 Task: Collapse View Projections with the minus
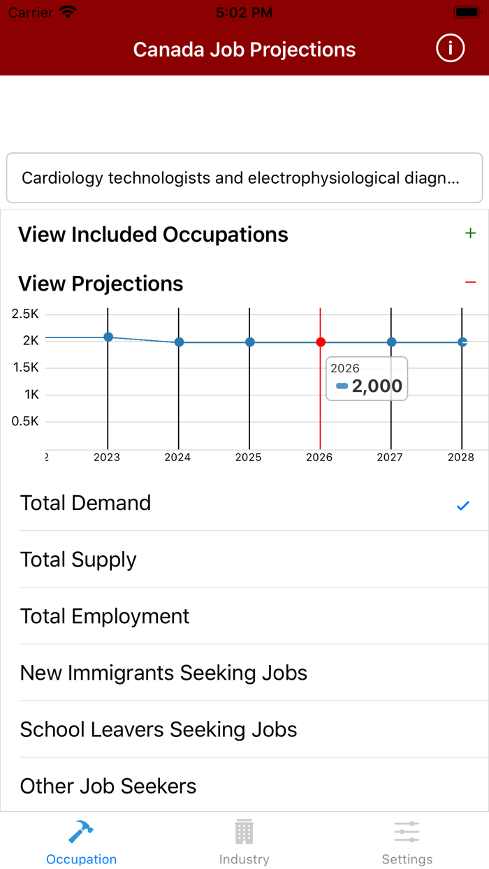(x=471, y=281)
